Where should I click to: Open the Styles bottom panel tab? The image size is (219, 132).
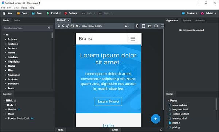pyautogui.click(x=115, y=130)
